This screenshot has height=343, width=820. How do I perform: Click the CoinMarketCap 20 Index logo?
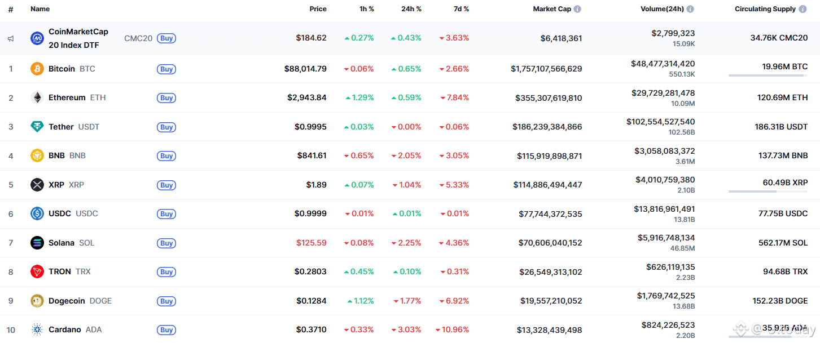(37, 38)
